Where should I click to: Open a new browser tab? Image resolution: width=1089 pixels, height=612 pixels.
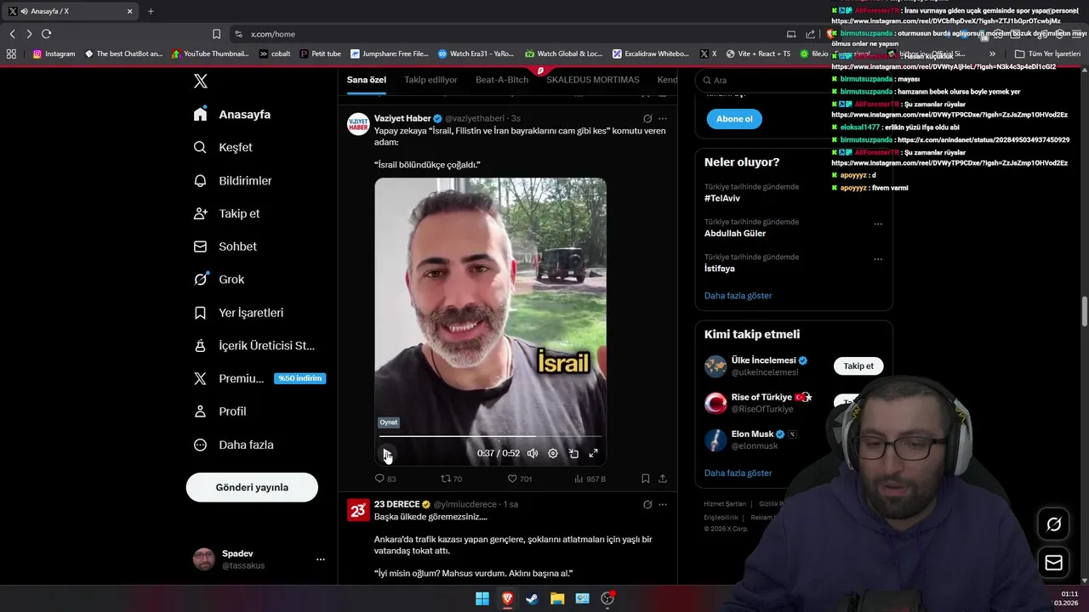tap(151, 11)
